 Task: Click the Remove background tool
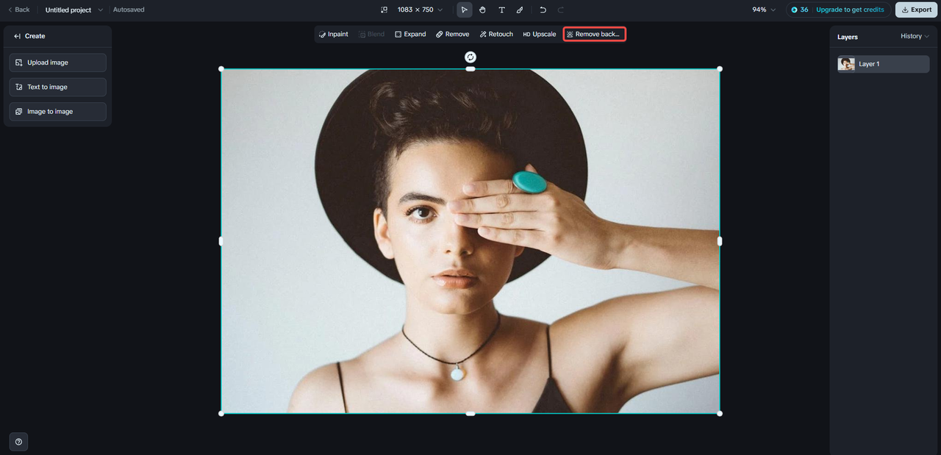pyautogui.click(x=594, y=35)
